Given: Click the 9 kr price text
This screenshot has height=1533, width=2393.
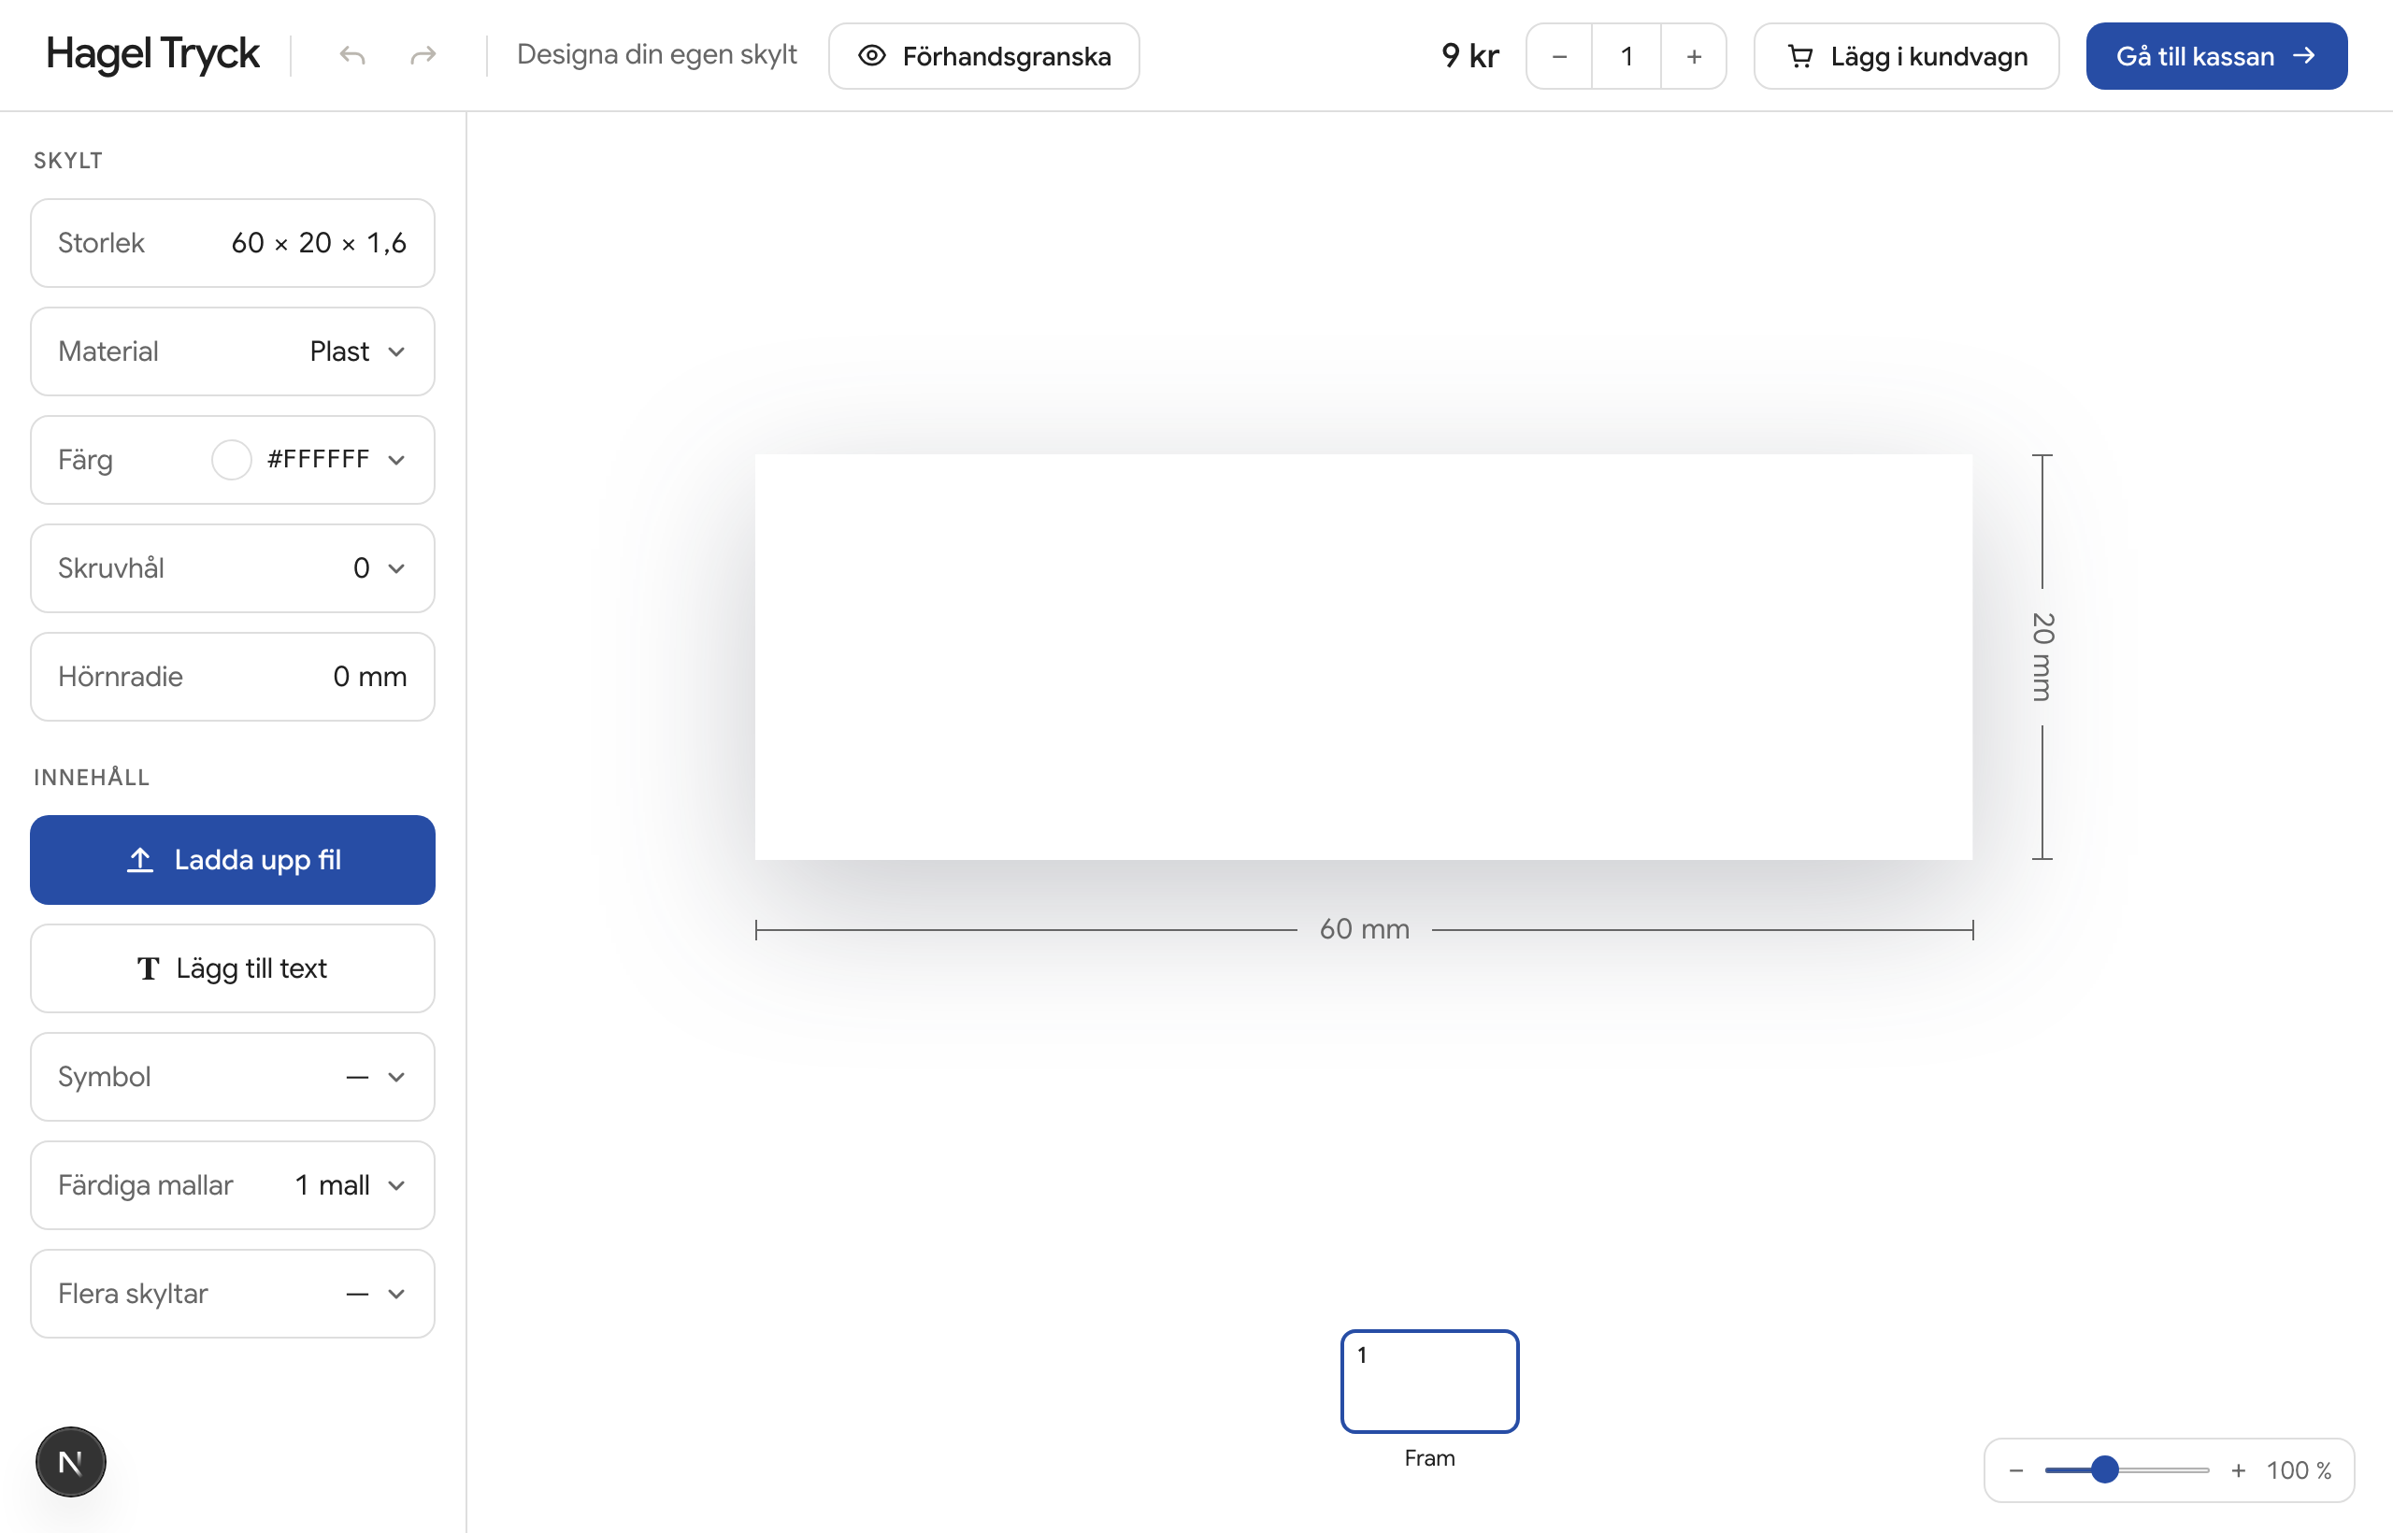Looking at the screenshot, I should click(1470, 56).
